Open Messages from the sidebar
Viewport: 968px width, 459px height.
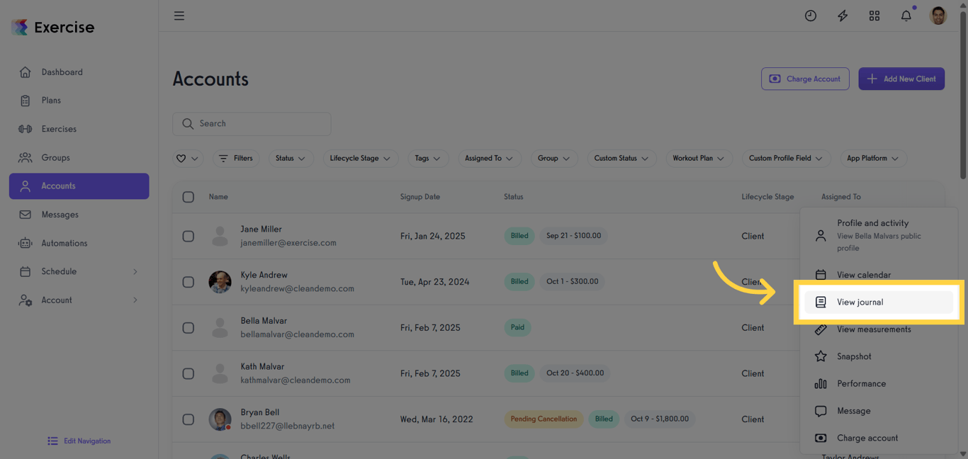coord(60,214)
